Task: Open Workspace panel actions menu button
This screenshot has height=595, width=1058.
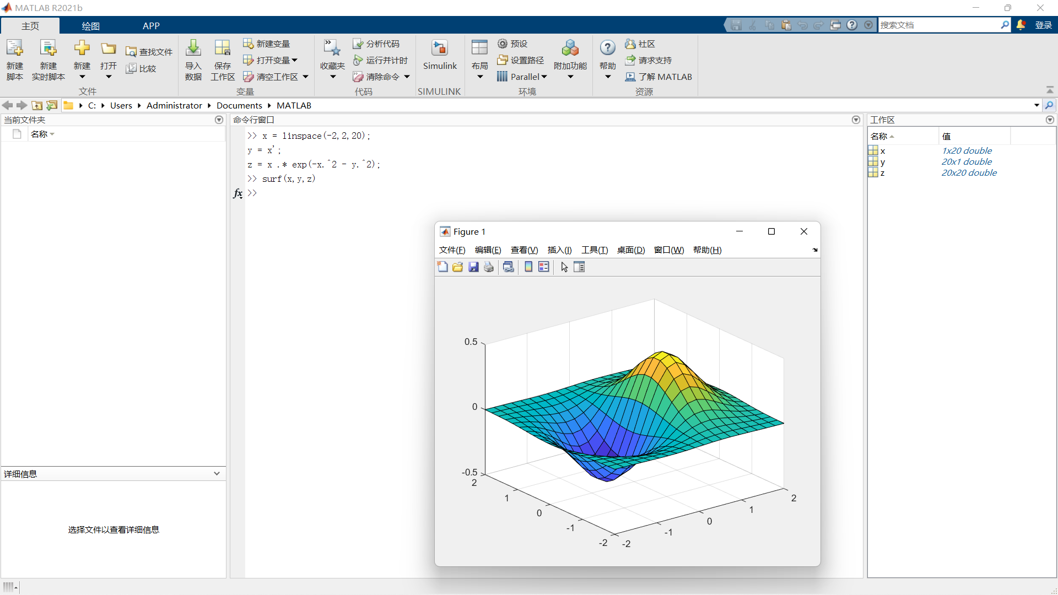Action: [x=1050, y=120]
